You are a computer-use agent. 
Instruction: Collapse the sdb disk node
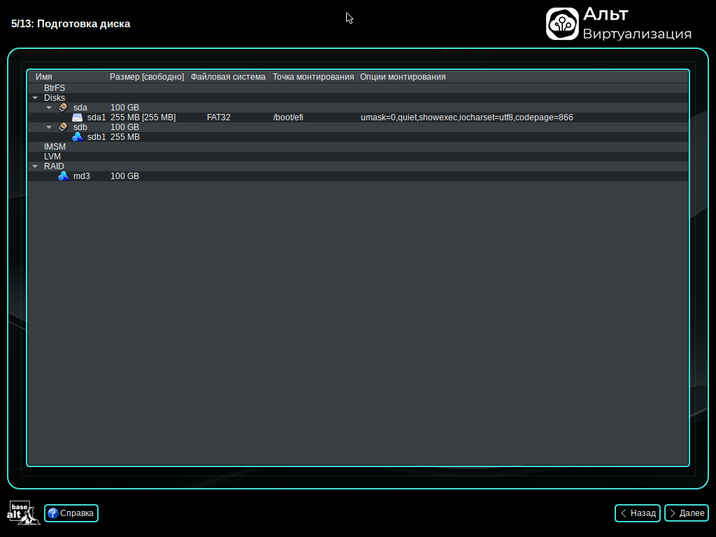click(49, 127)
